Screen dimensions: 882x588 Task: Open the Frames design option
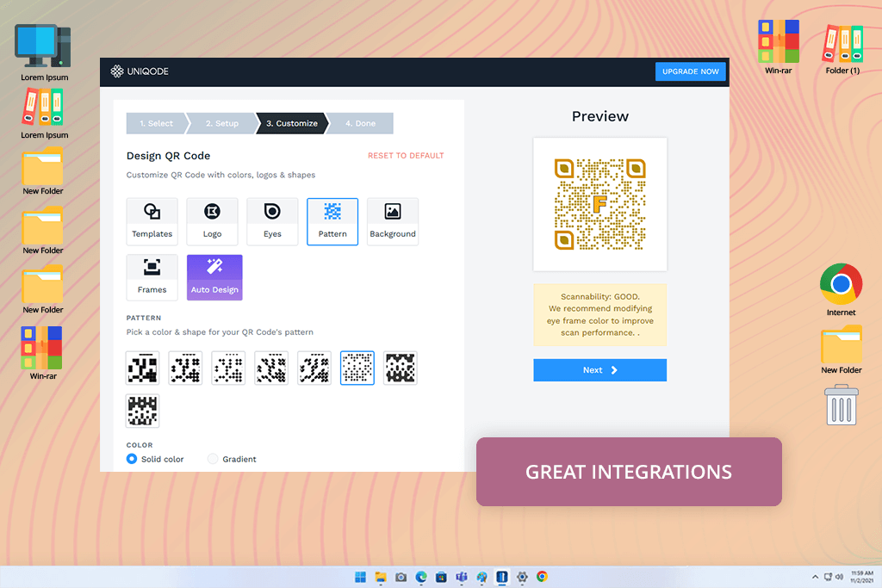pos(152,277)
